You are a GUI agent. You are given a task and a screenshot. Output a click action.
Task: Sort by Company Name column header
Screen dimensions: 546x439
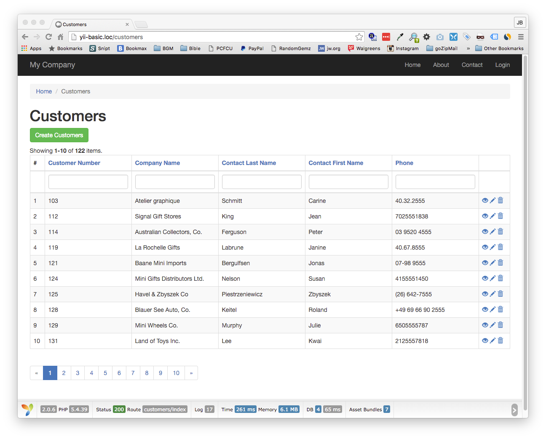point(158,163)
